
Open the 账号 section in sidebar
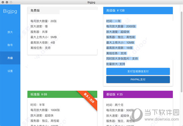10,45
